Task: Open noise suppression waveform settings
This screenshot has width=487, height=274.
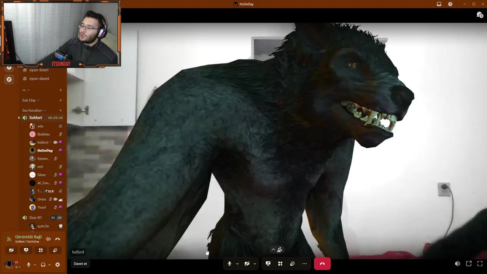Action: [48, 239]
